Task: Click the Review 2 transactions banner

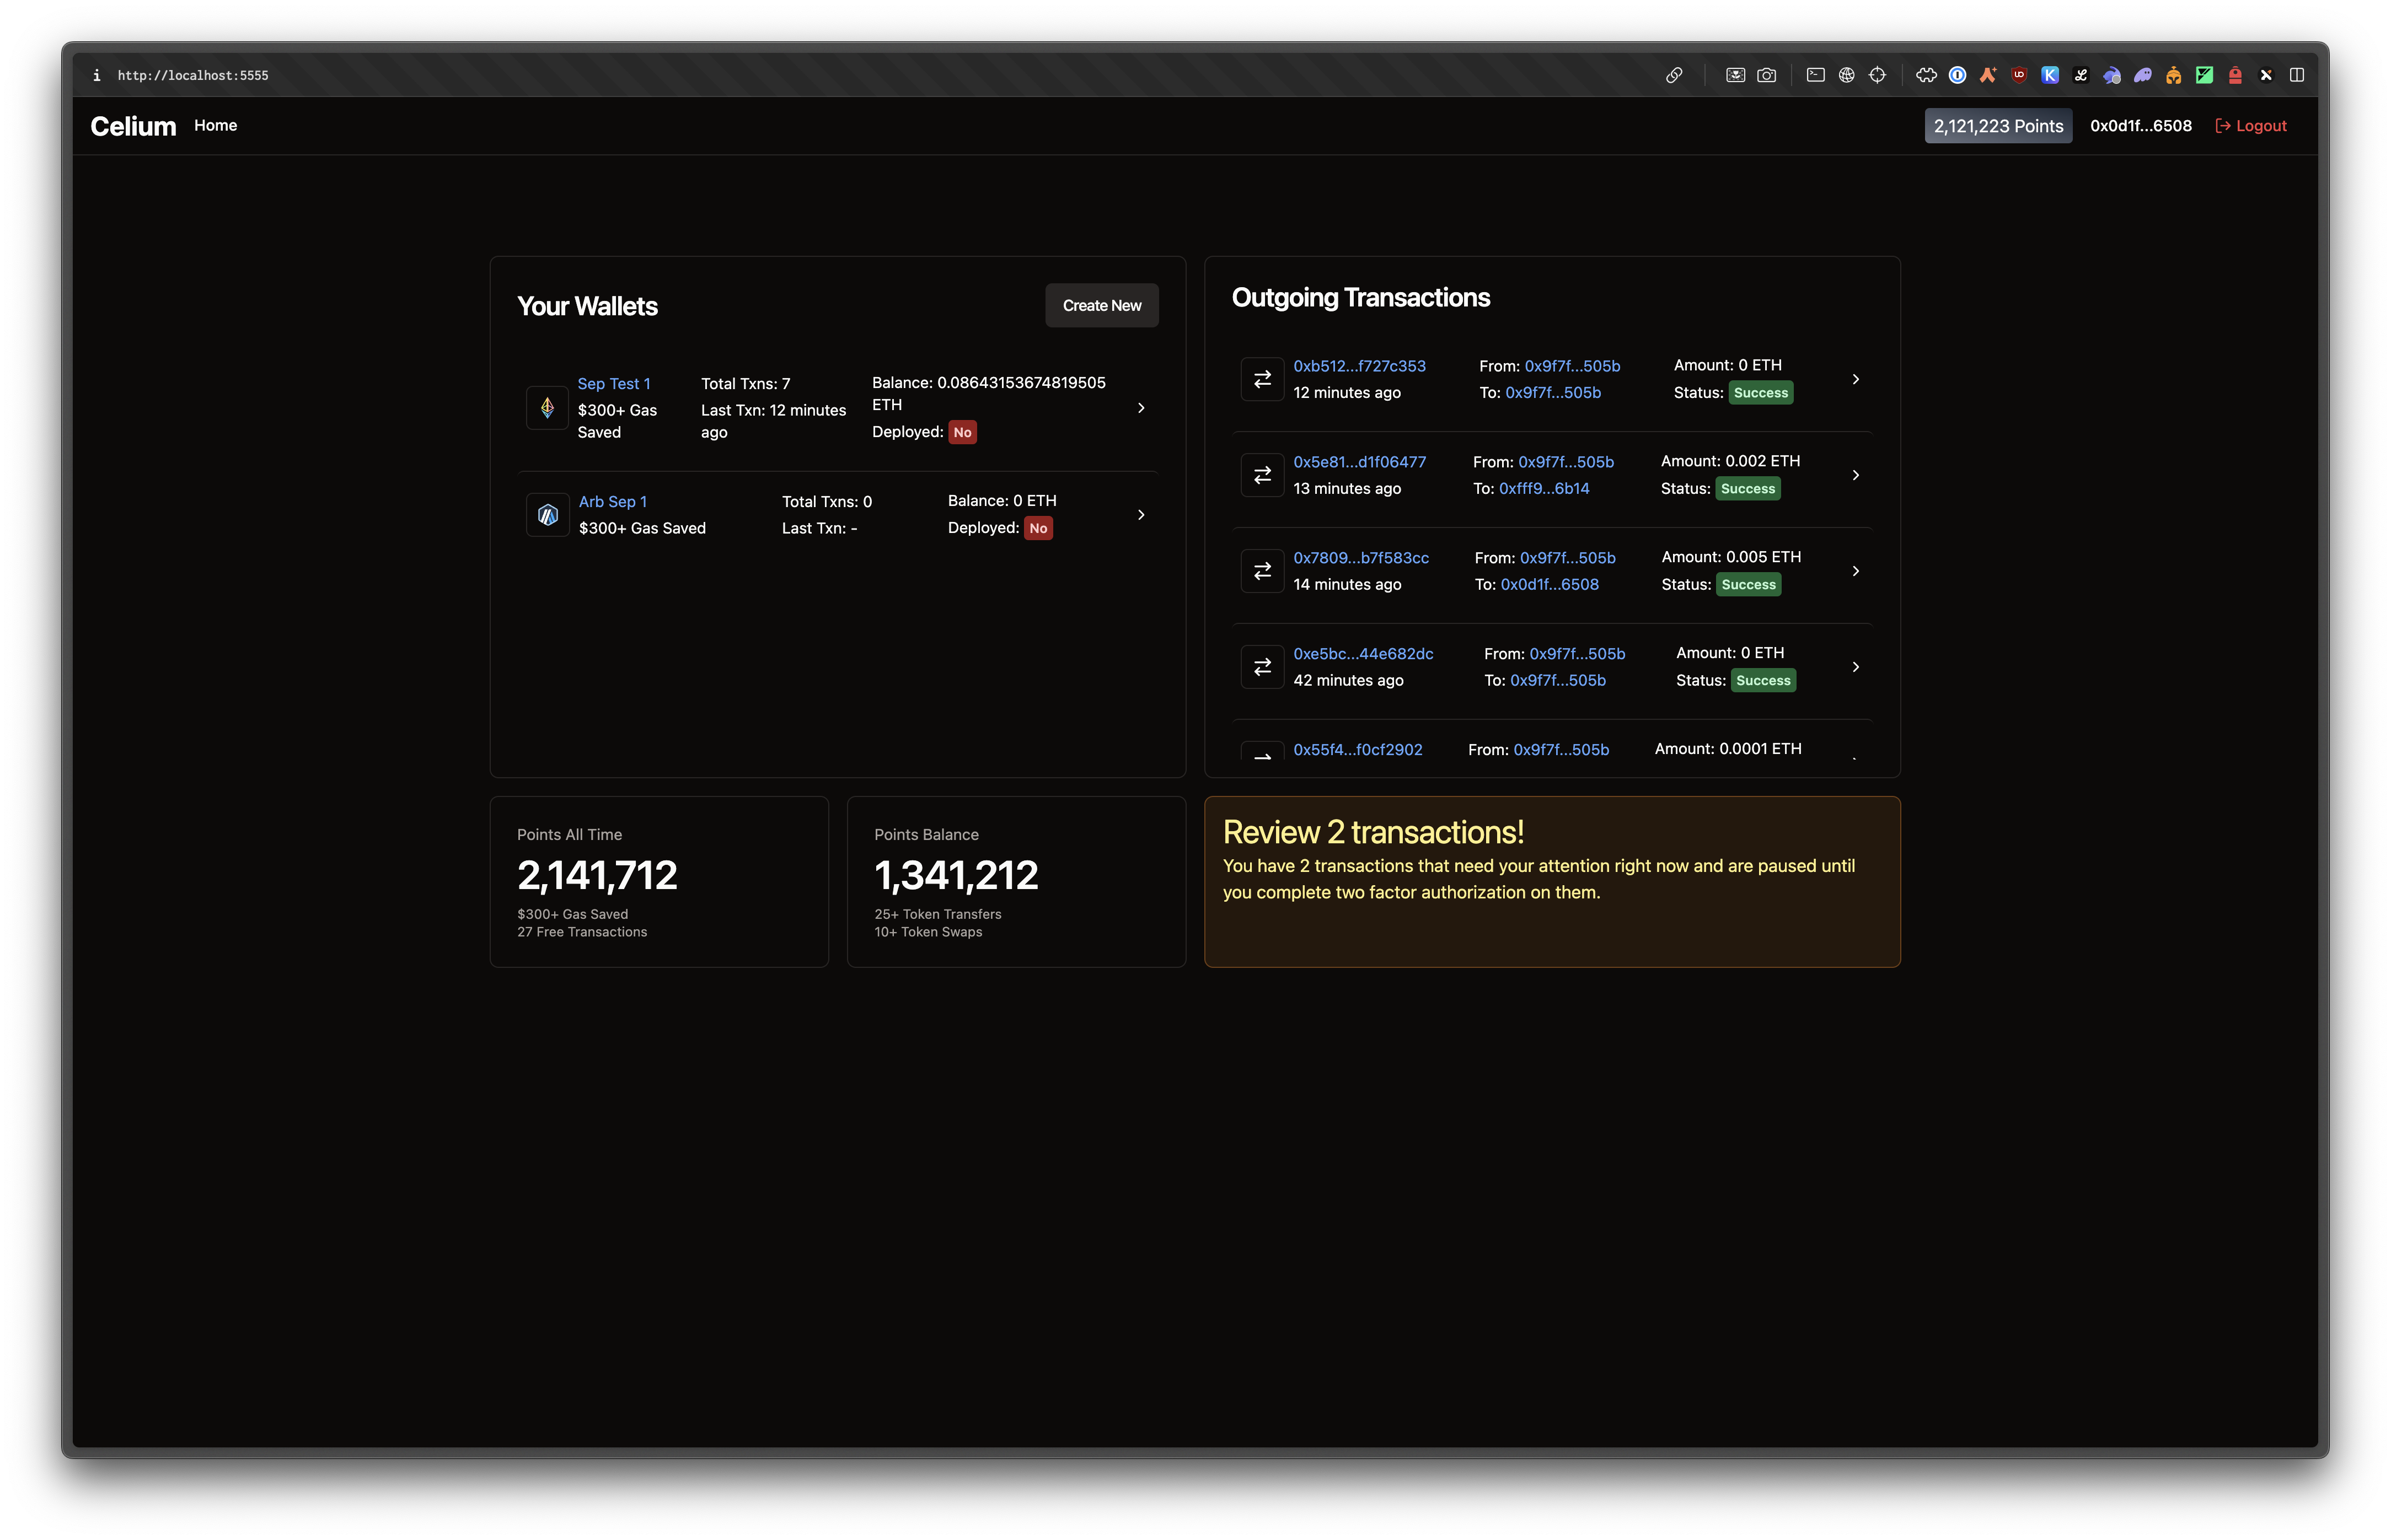Action: coord(1552,881)
